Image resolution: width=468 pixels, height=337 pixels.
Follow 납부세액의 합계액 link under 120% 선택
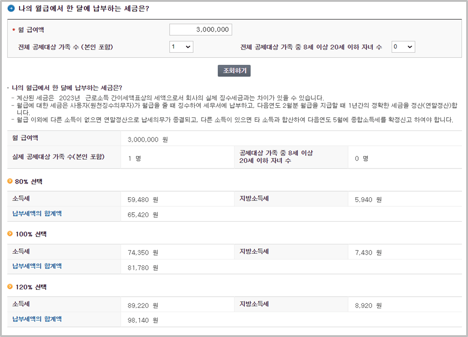click(37, 319)
